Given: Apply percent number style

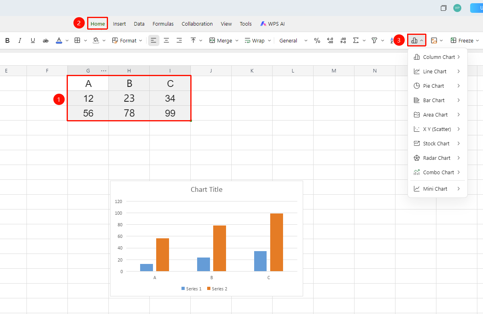Looking at the screenshot, I should click(x=317, y=40).
